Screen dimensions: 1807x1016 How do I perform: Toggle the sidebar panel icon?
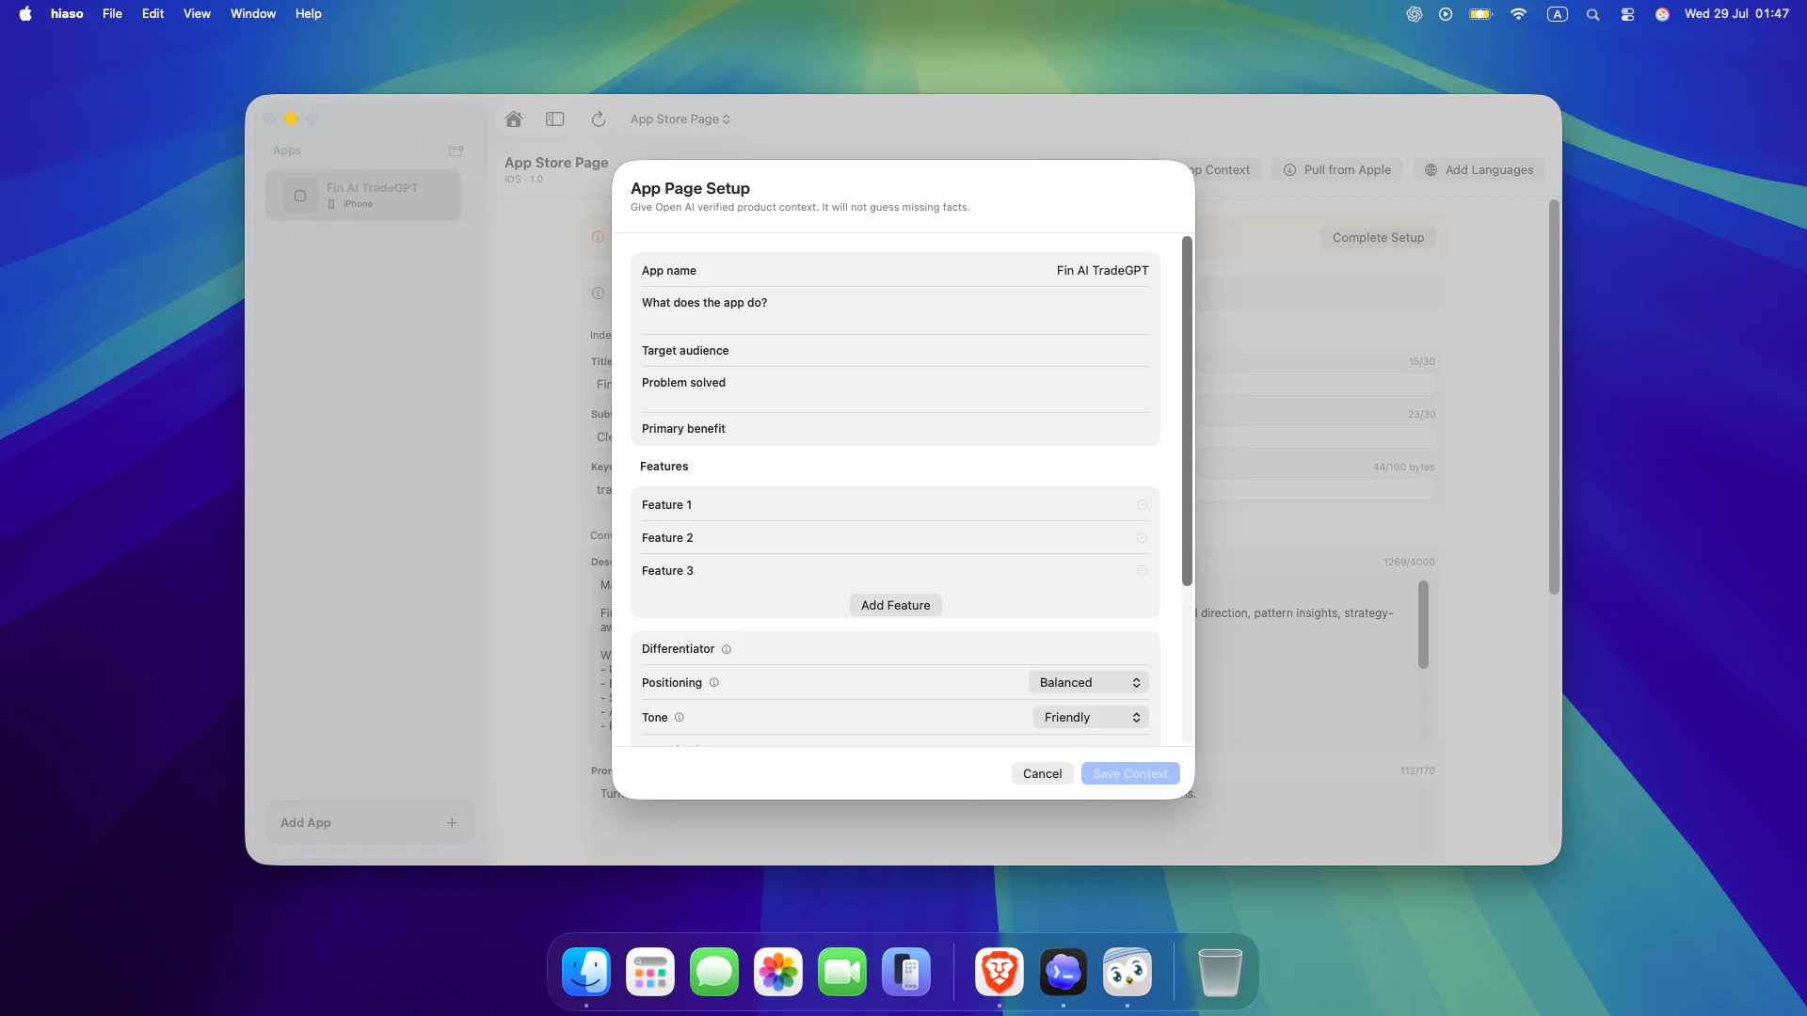tap(555, 119)
